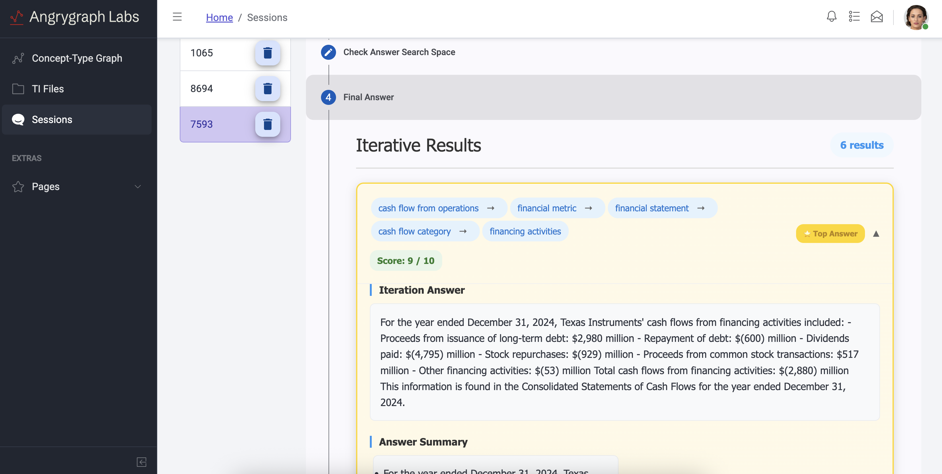Select session 1065 in the list
Viewport: 942px width, 474px height.
click(x=235, y=53)
